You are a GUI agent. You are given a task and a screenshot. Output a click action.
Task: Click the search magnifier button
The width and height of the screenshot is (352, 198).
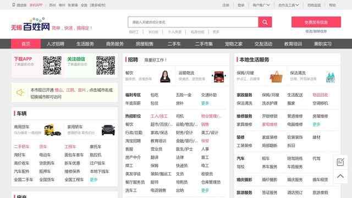click(x=265, y=22)
